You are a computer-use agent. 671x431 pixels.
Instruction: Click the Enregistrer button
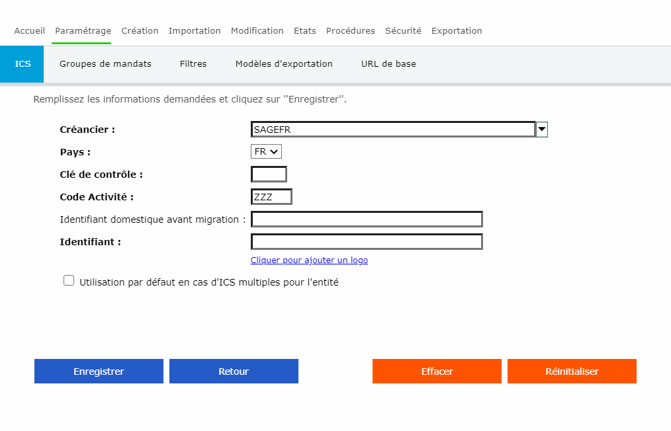(x=99, y=372)
